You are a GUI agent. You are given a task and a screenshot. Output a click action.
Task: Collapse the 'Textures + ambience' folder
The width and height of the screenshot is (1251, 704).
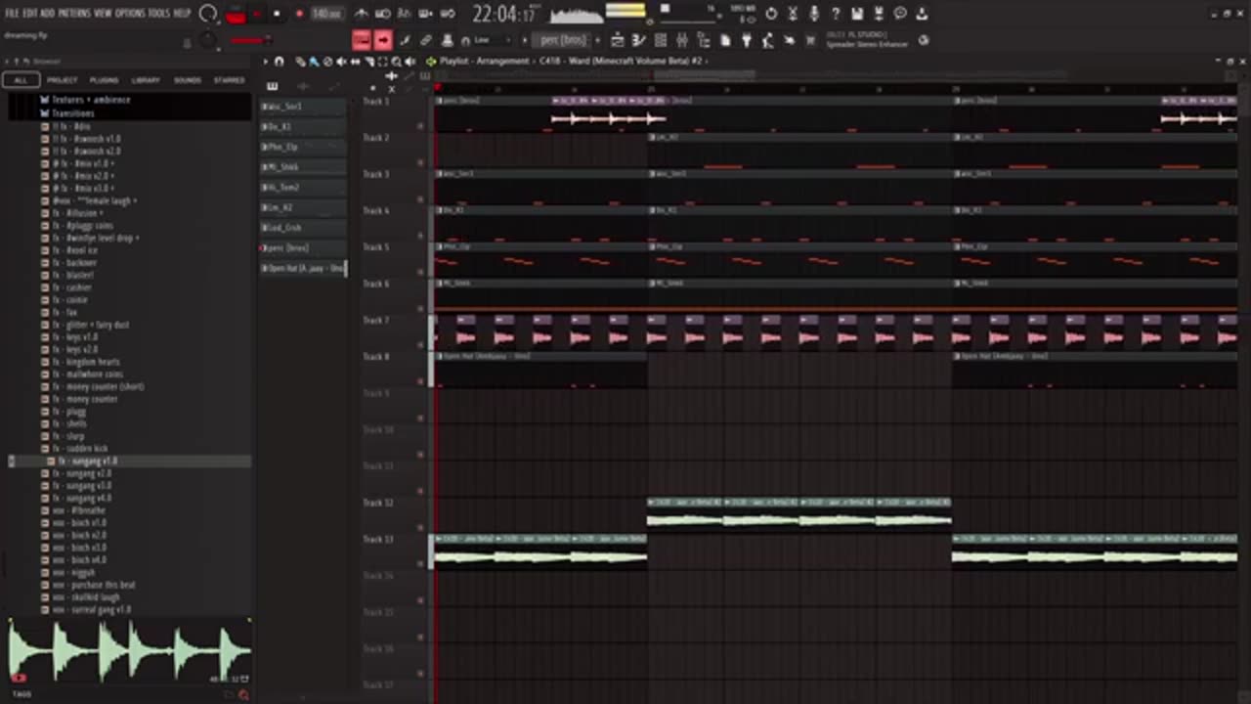(91, 100)
